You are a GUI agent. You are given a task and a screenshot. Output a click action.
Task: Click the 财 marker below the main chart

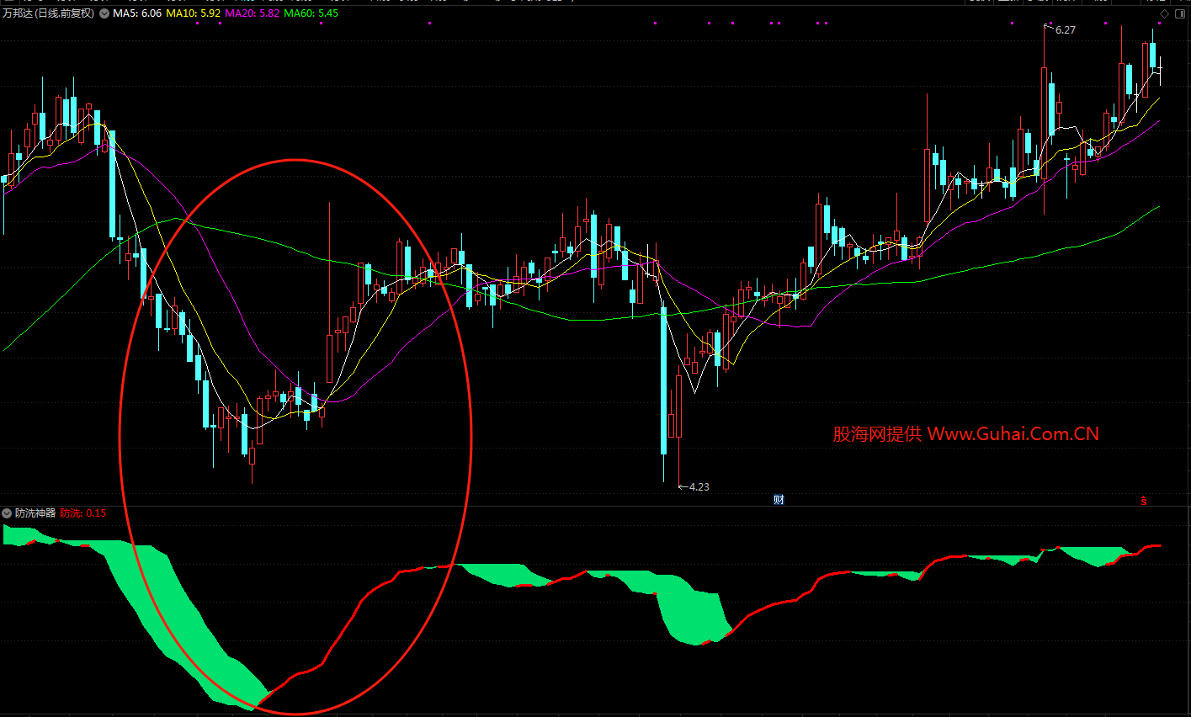tap(779, 500)
